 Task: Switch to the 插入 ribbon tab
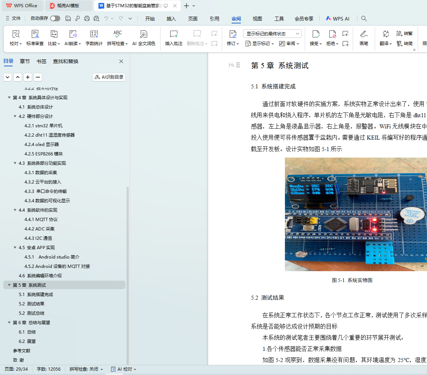(x=171, y=19)
